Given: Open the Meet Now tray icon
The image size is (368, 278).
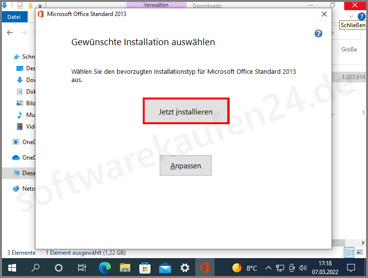Looking at the screenshot, I should click(292, 268).
